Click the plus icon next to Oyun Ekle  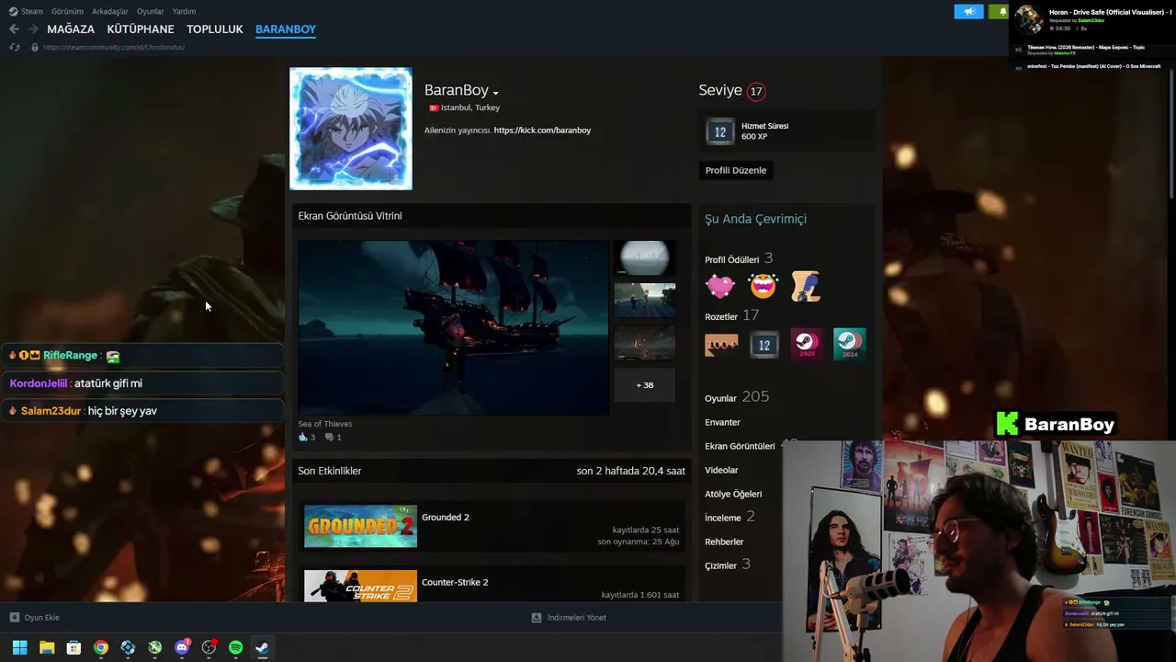(14, 618)
